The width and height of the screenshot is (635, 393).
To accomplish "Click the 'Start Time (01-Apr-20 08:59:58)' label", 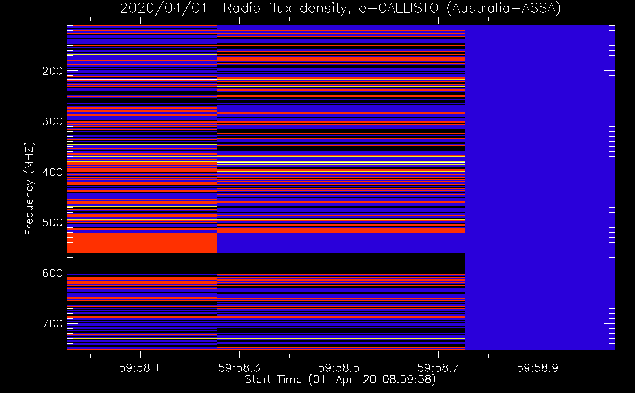I will 340,380.
